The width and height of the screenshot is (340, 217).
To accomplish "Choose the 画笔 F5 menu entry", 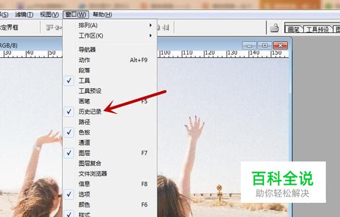I will [x=110, y=101].
